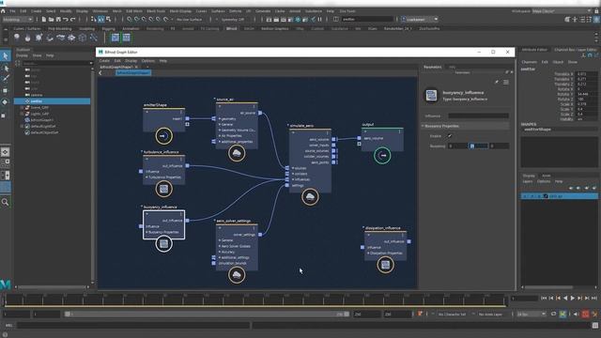Select the arrow Select tool in Maya toolbox
Screen dimensions: 601x338
point(6,56)
